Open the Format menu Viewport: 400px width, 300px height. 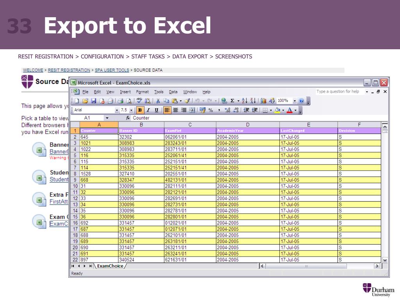(x=142, y=92)
